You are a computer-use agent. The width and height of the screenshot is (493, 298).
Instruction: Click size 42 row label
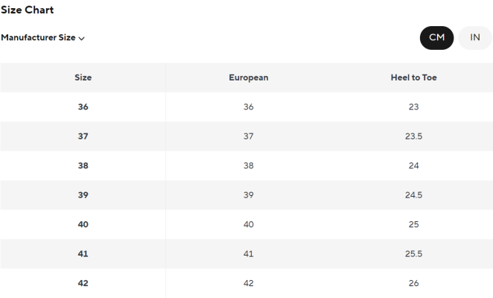pyautogui.click(x=83, y=283)
